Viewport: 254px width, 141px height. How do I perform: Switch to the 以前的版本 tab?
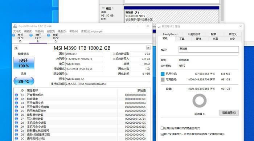pyautogui.click(x=194, y=34)
